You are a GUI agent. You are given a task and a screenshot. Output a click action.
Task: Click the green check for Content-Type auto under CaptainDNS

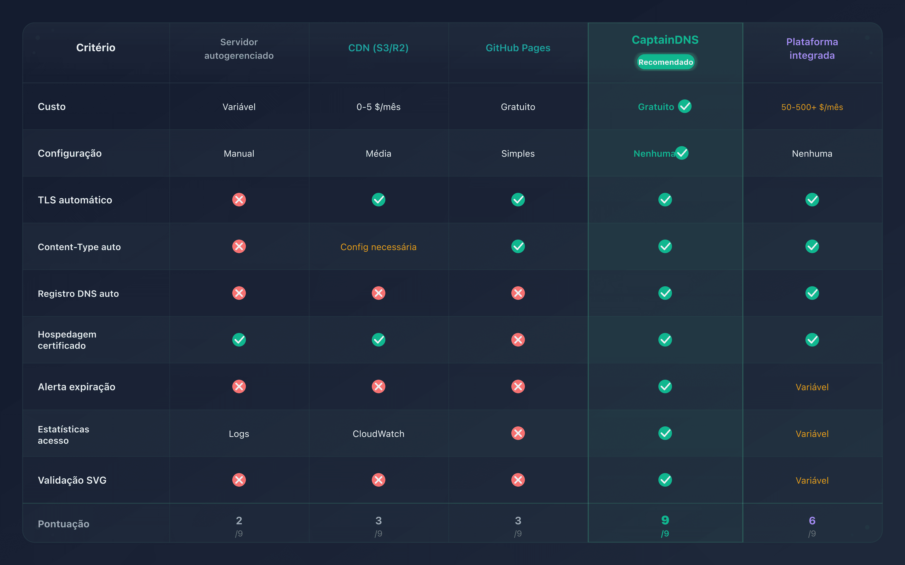[665, 246]
